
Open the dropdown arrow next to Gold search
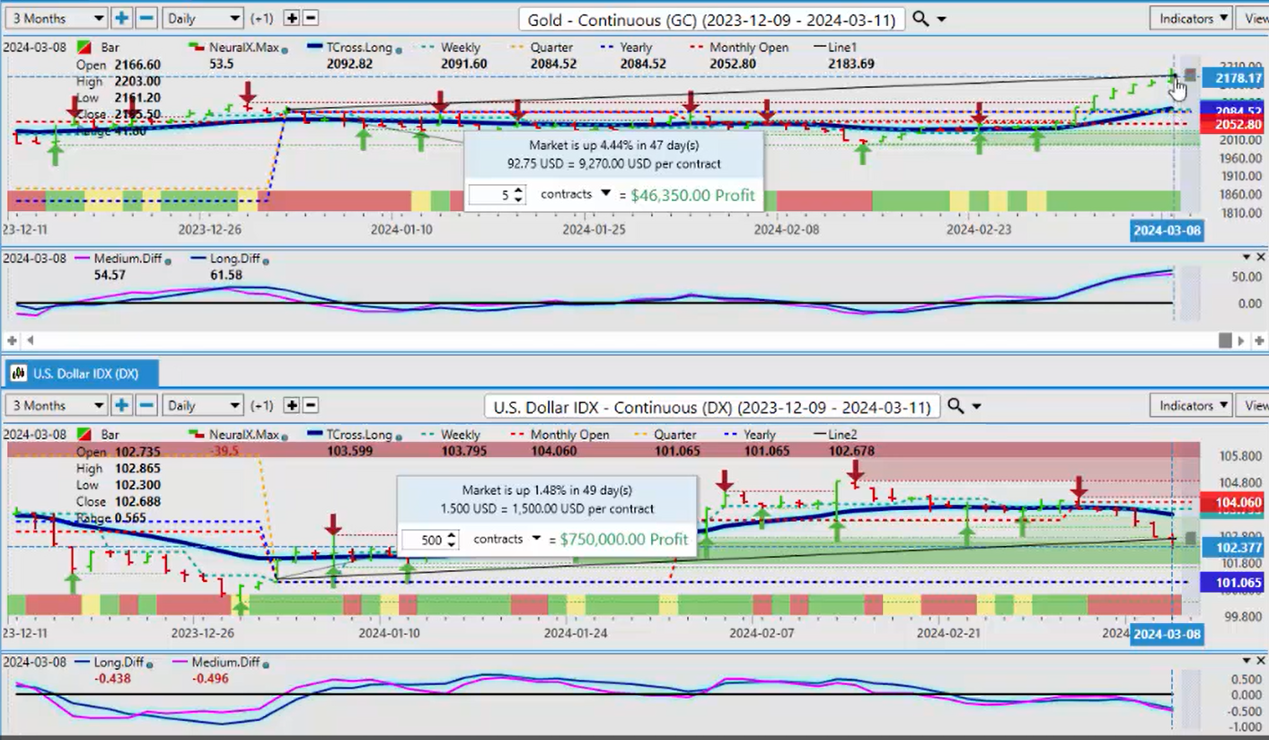pyautogui.click(x=941, y=19)
